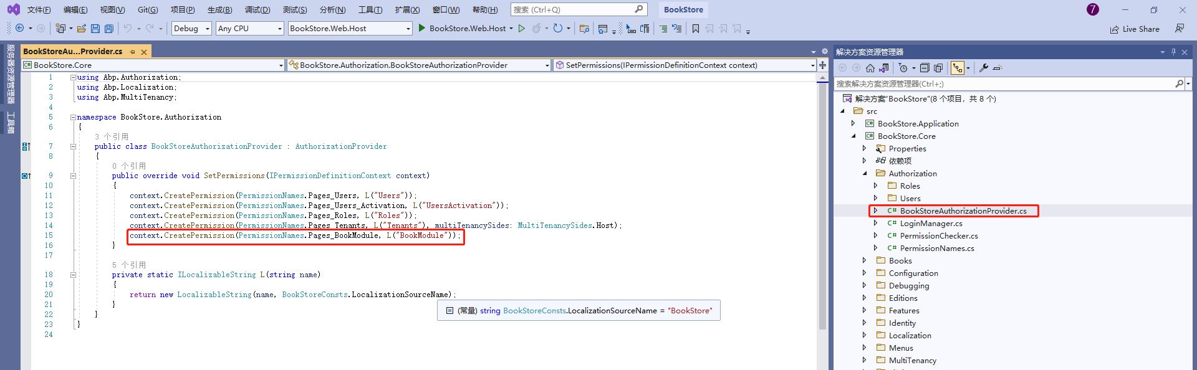Viewport: 1197px width, 370px height.
Task: Expand the Localization folder node
Action: 865,336
